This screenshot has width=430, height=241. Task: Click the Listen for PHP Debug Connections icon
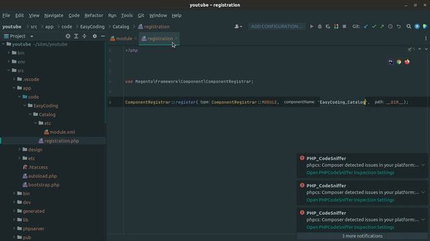[336, 27]
